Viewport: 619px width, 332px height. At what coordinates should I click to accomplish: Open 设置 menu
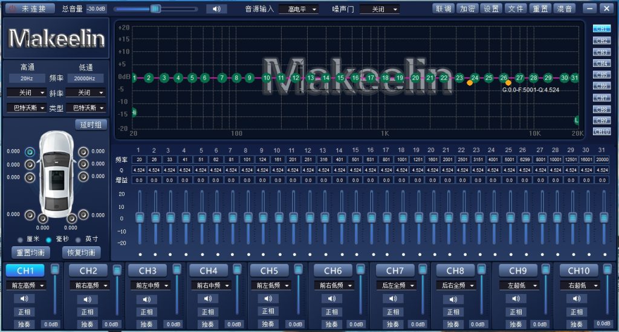pyautogui.click(x=491, y=8)
